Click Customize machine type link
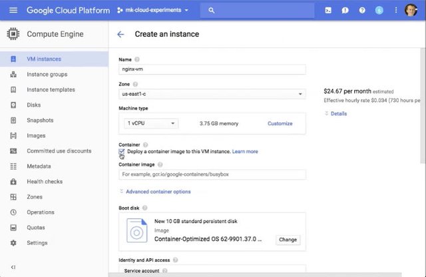 pos(280,123)
